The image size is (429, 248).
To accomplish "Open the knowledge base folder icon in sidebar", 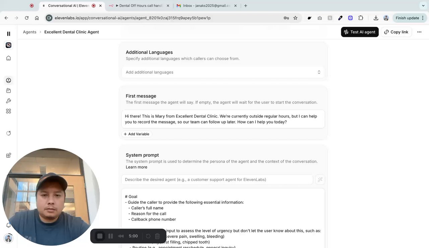I will tap(9, 91).
